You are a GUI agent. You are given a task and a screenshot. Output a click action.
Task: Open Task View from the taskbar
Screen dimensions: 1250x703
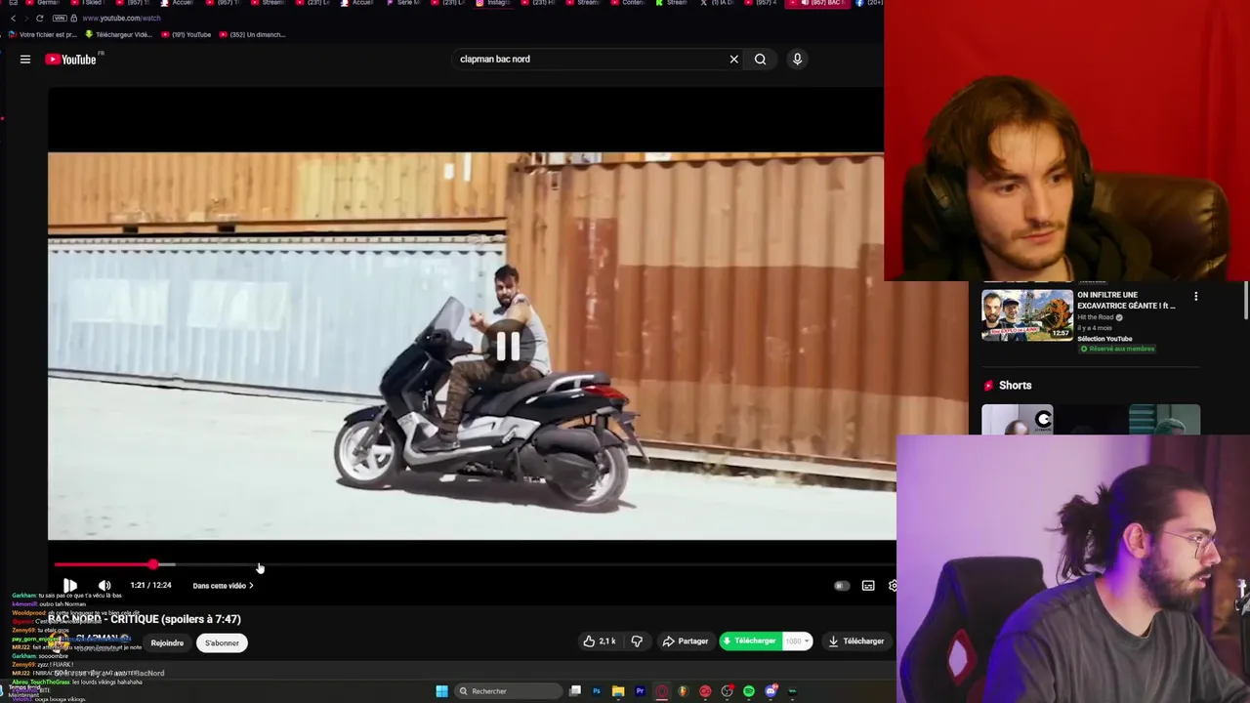click(x=575, y=691)
